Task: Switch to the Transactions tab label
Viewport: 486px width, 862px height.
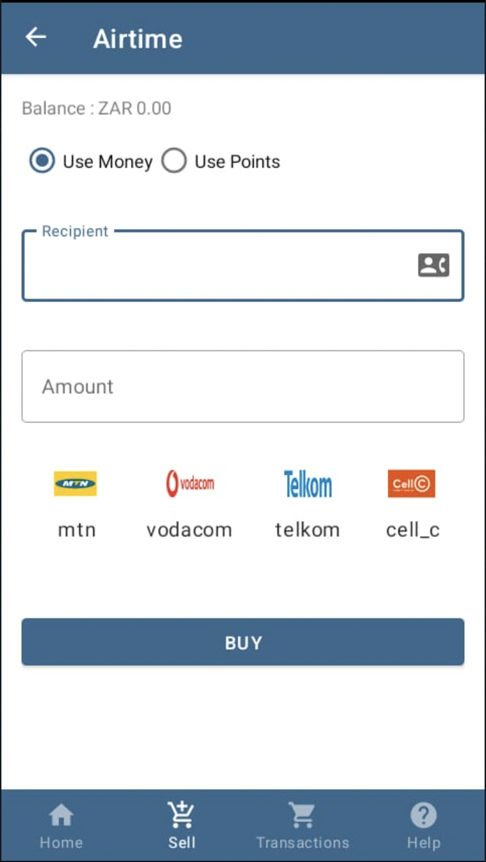Action: click(x=303, y=842)
